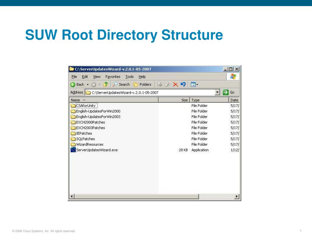
Task: Toggle the Folders pane button
Action: [x=142, y=84]
